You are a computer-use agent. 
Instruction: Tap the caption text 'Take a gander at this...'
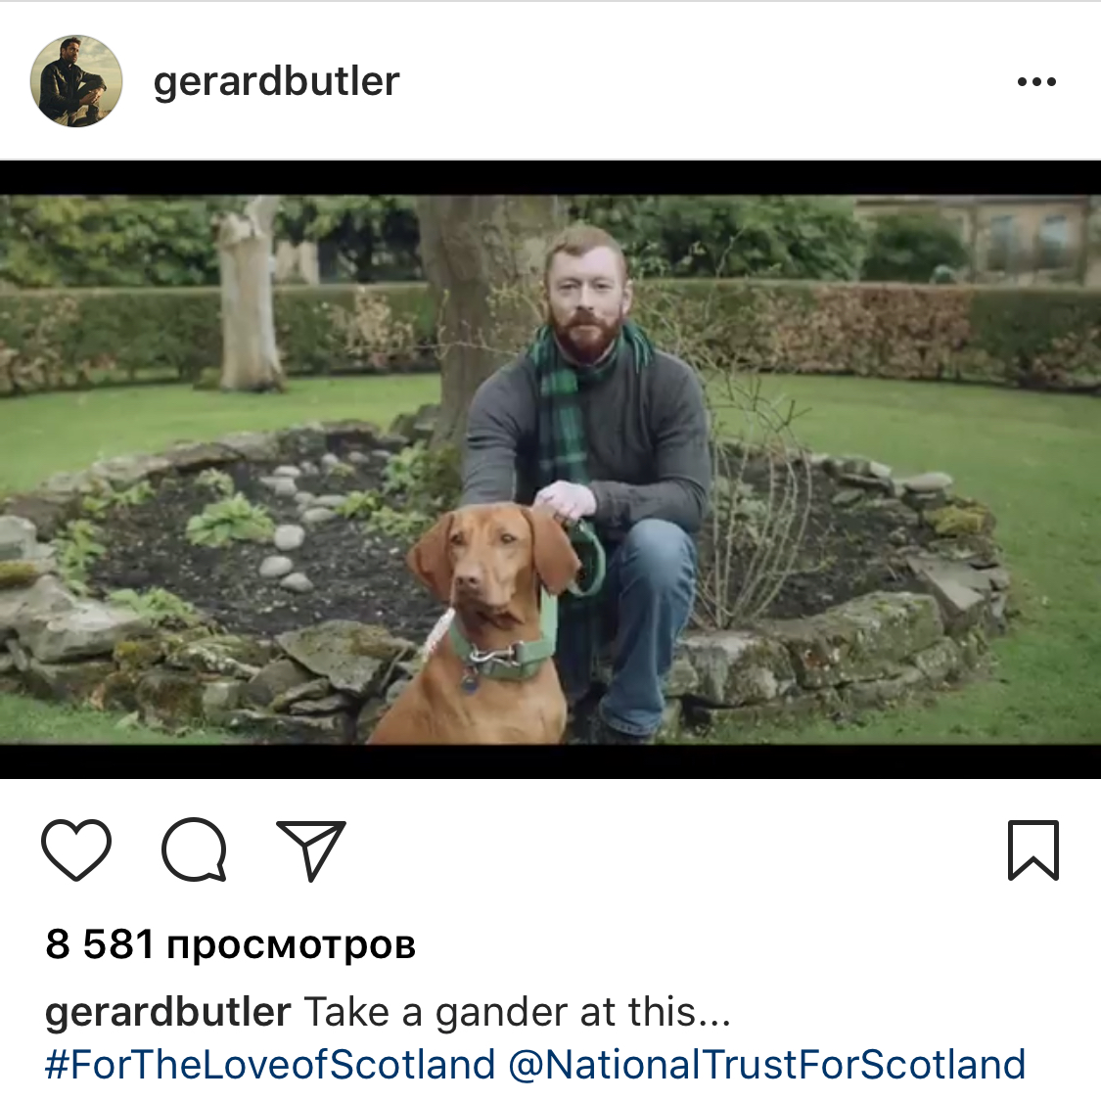click(517, 1013)
